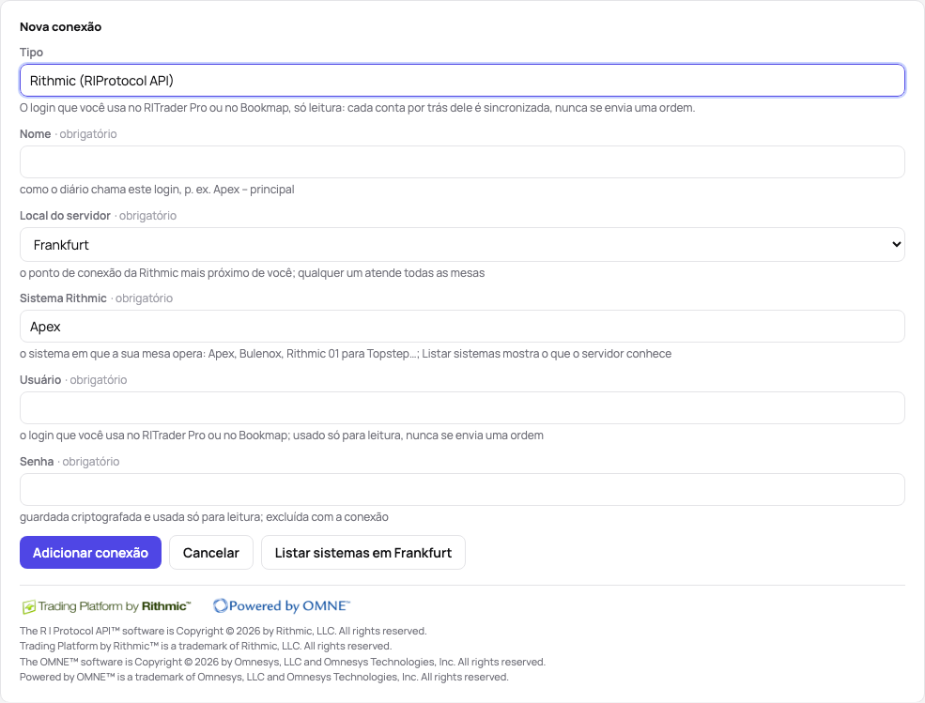Click the Senha password field
The height and width of the screenshot is (703, 925).
[462, 490]
